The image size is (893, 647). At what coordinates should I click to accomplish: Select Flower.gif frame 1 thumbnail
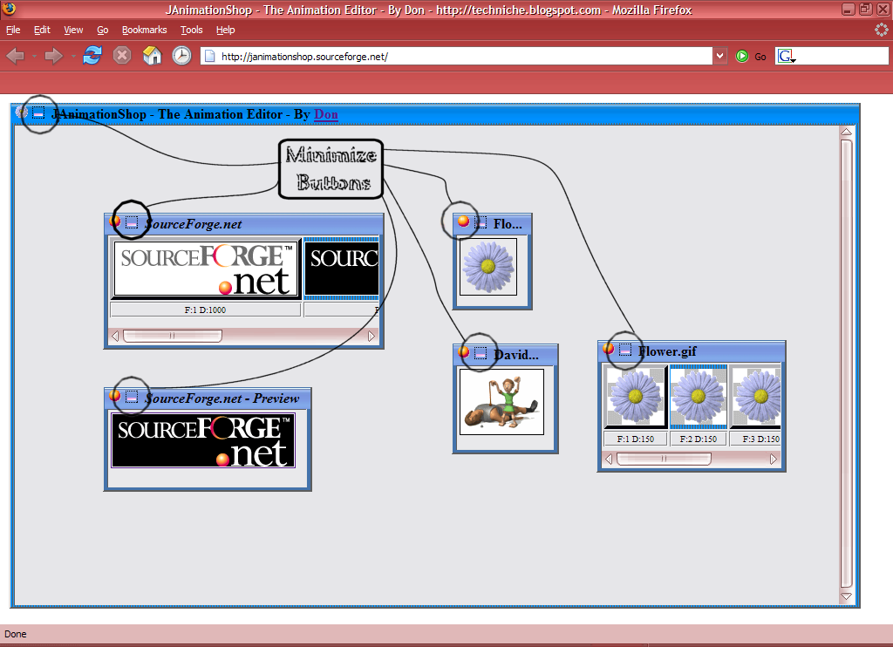635,397
